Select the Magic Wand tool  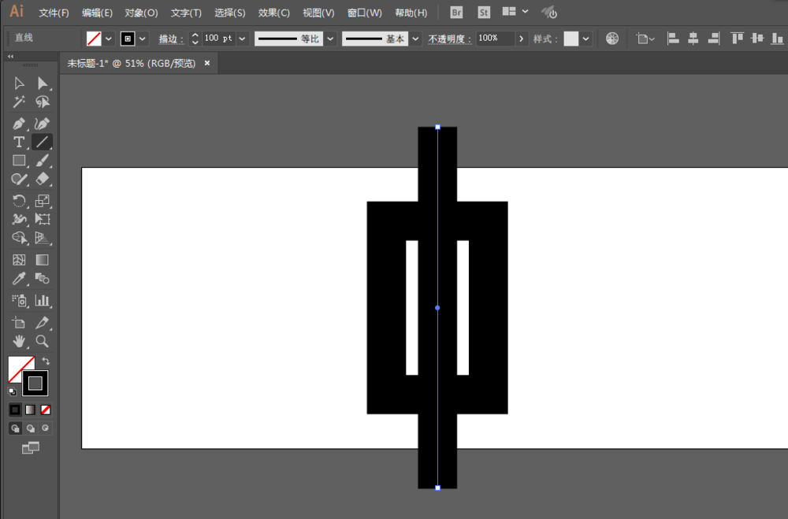[x=19, y=102]
